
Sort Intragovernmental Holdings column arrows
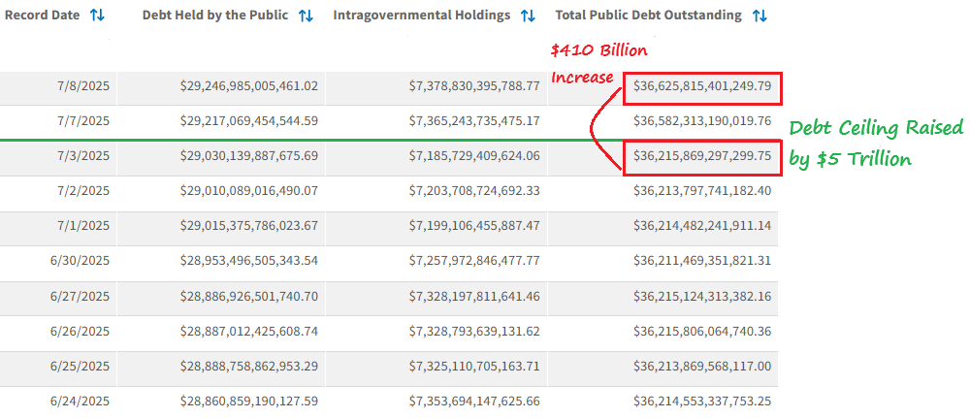528,16
